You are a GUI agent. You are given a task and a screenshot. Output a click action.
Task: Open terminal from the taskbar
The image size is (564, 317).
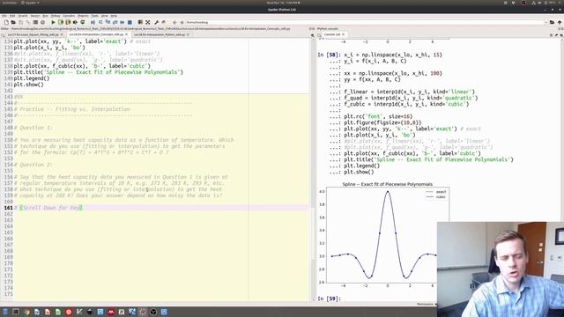click(16, 312)
